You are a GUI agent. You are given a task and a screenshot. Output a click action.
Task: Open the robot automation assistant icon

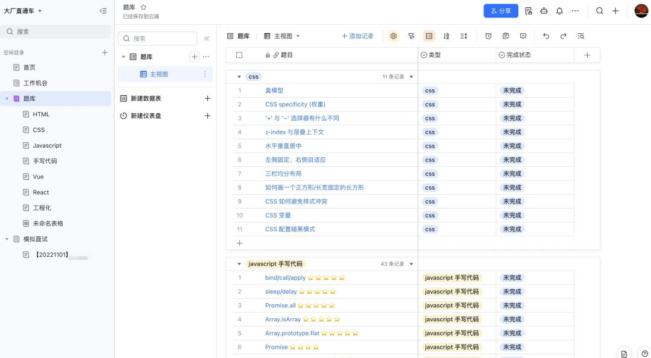544,11
